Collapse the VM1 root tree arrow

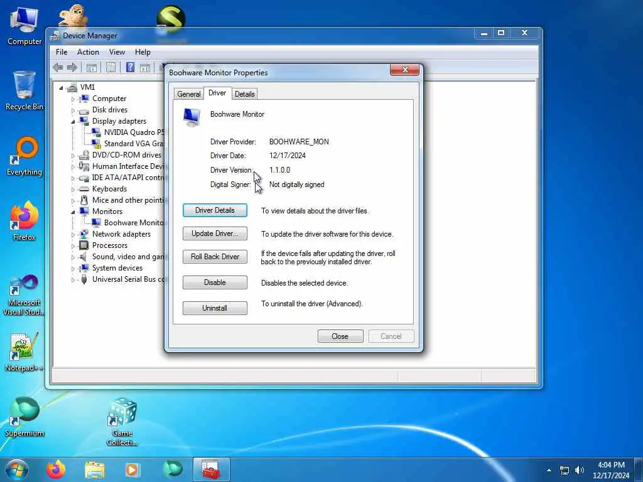(x=61, y=87)
